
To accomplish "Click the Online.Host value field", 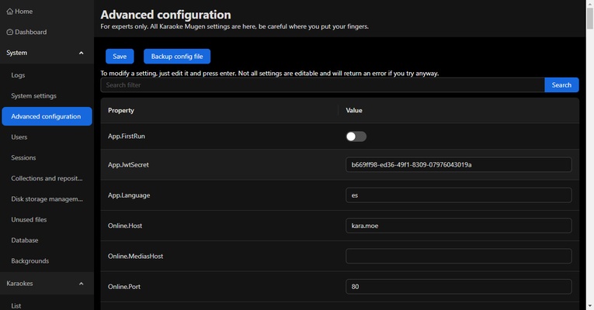I will point(458,226).
